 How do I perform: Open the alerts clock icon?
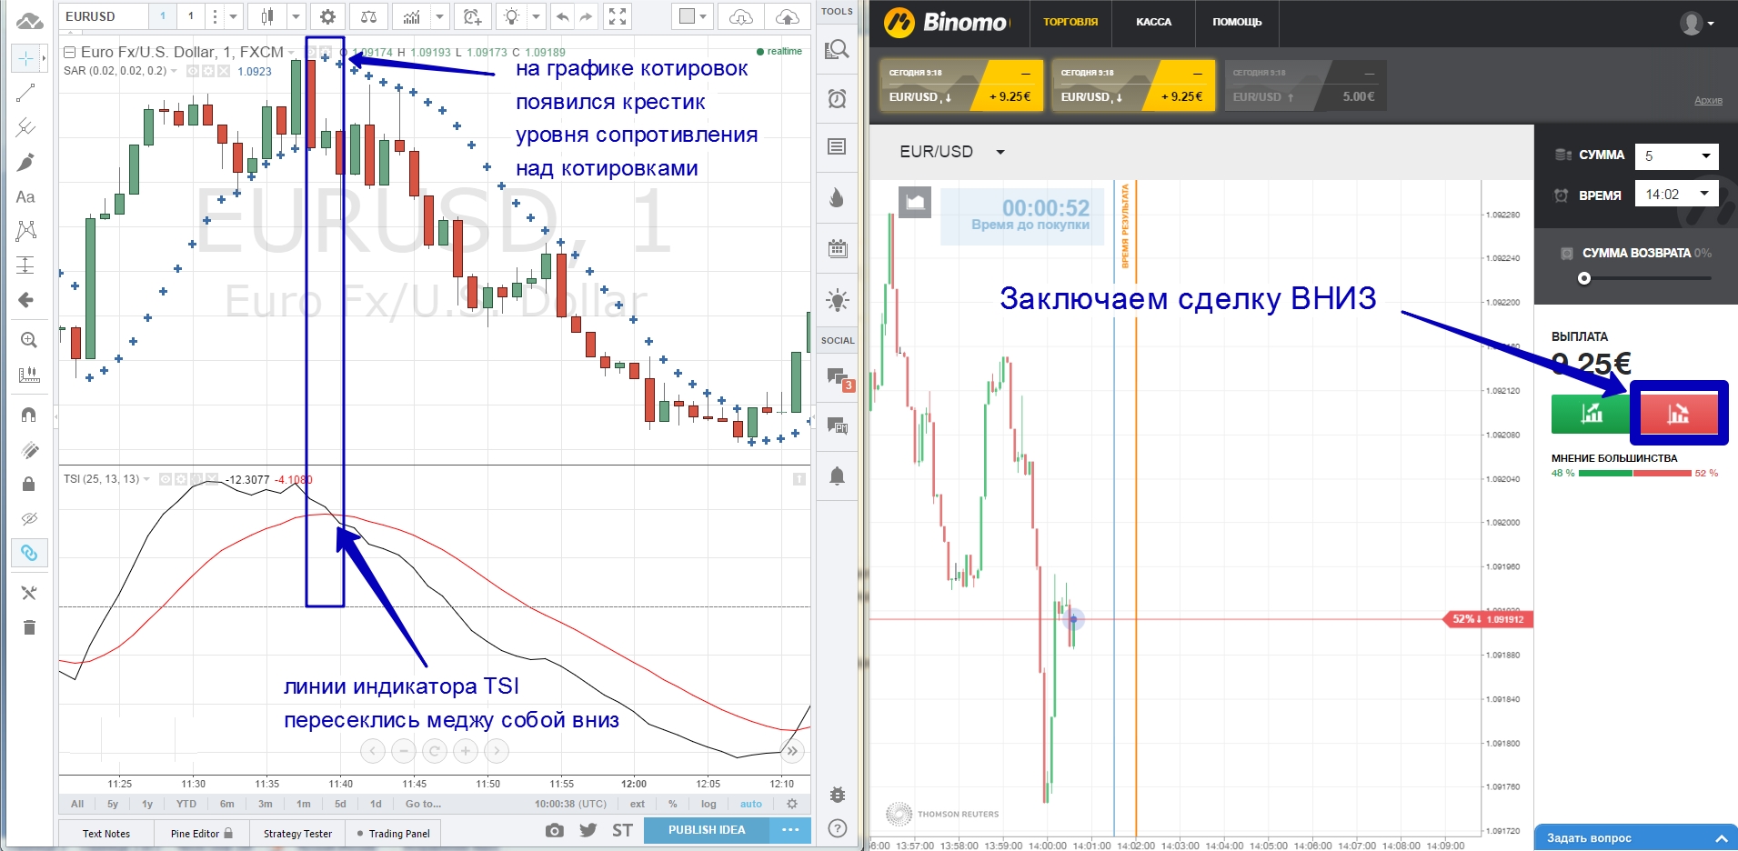(x=837, y=98)
